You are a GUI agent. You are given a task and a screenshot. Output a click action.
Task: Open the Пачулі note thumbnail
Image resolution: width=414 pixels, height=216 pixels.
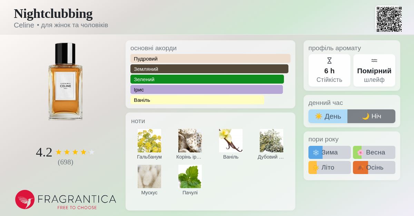(190, 176)
